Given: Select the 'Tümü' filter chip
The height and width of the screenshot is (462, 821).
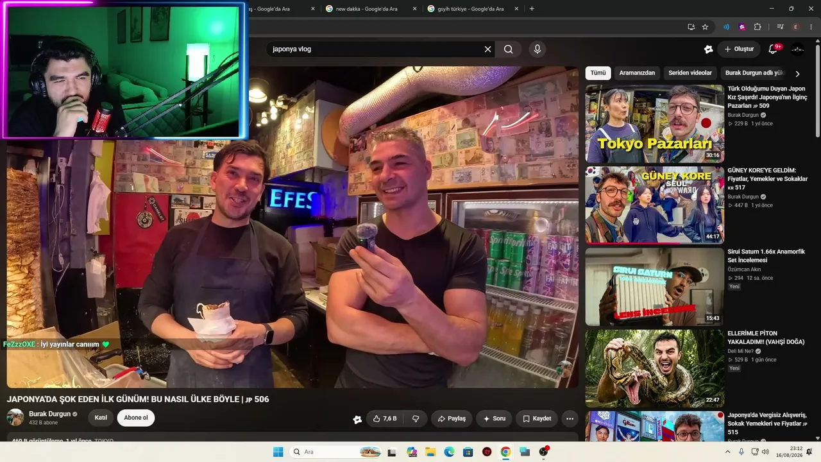Looking at the screenshot, I should point(598,73).
